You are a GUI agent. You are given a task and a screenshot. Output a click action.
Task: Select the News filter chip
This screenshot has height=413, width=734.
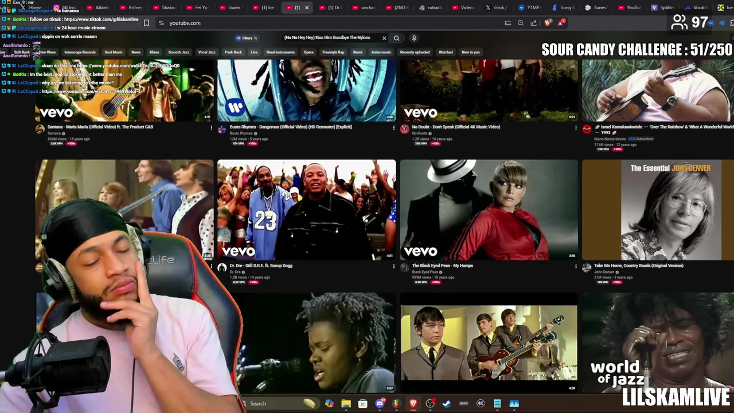(136, 52)
